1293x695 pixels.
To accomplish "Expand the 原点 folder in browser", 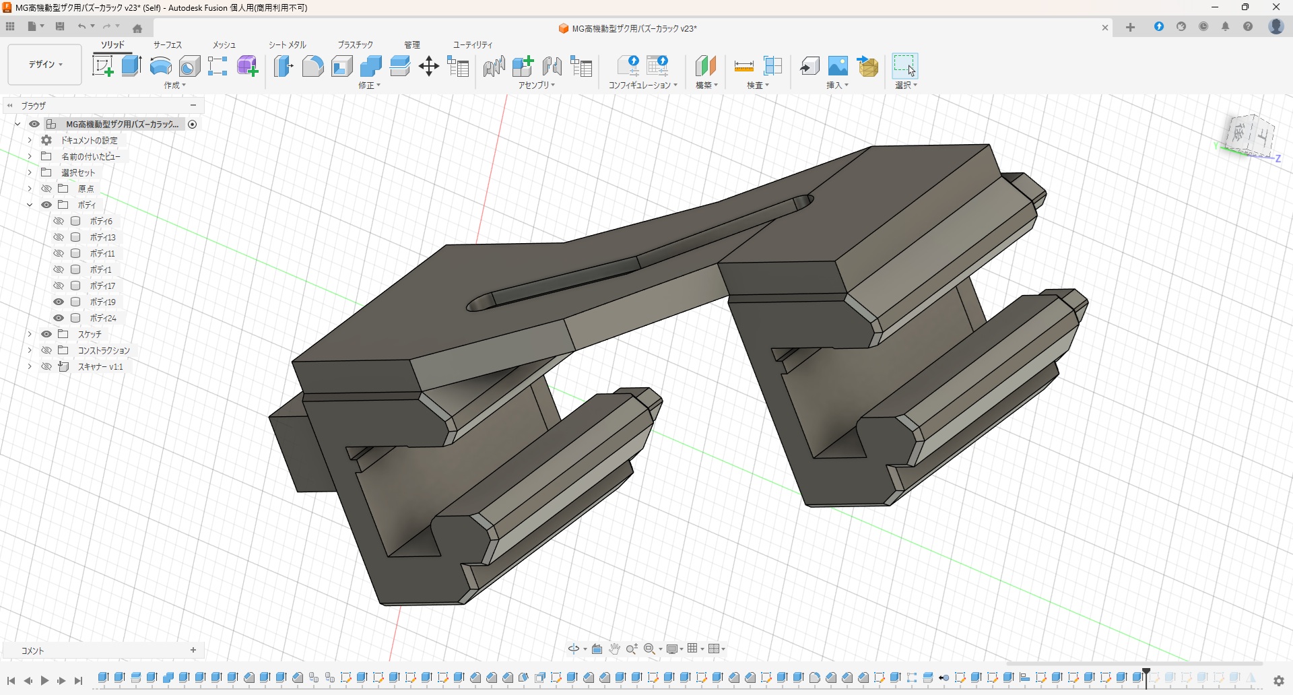I will (30, 189).
